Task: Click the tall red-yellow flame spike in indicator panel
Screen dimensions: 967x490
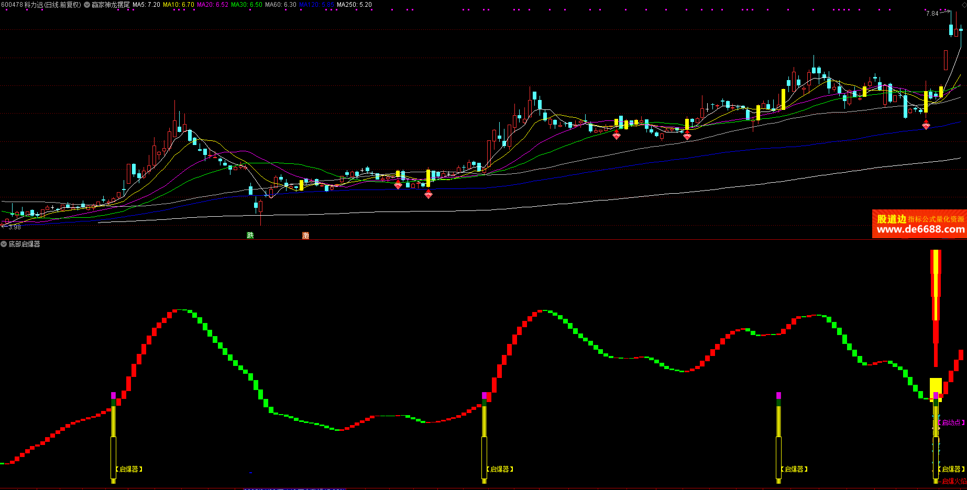Action: [936, 293]
